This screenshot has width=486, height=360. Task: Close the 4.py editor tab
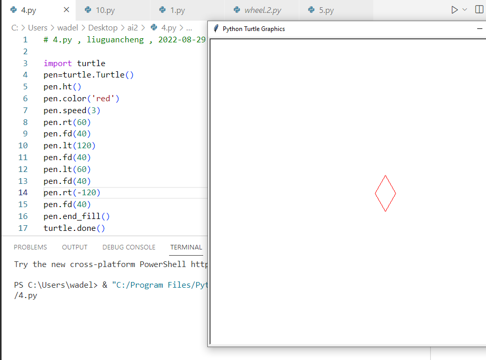point(66,10)
